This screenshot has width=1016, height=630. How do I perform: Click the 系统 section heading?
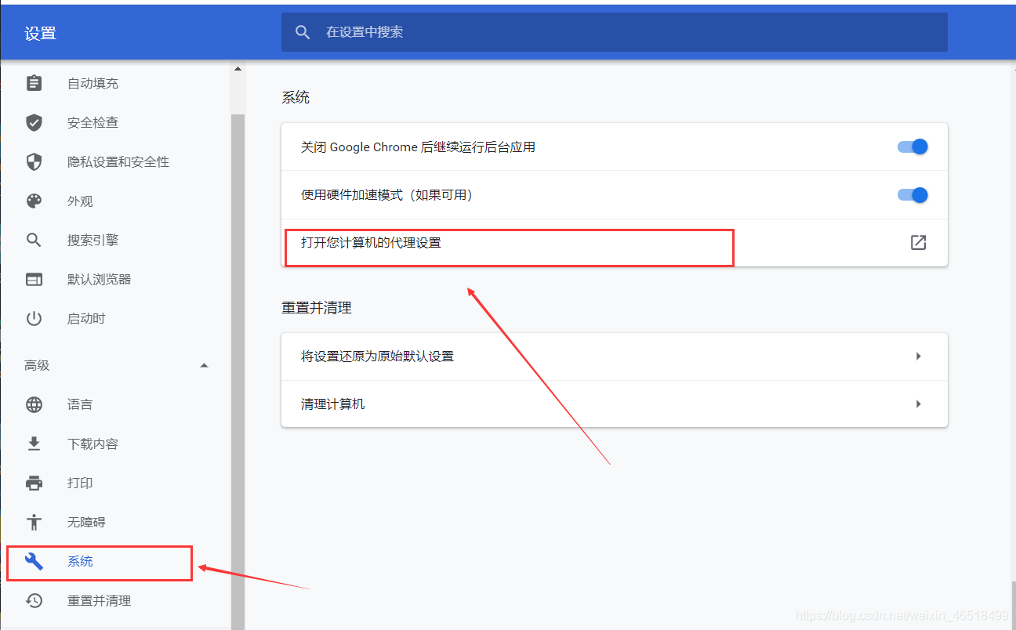(296, 97)
